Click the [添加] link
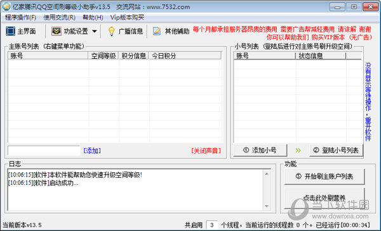 [x=92, y=151]
